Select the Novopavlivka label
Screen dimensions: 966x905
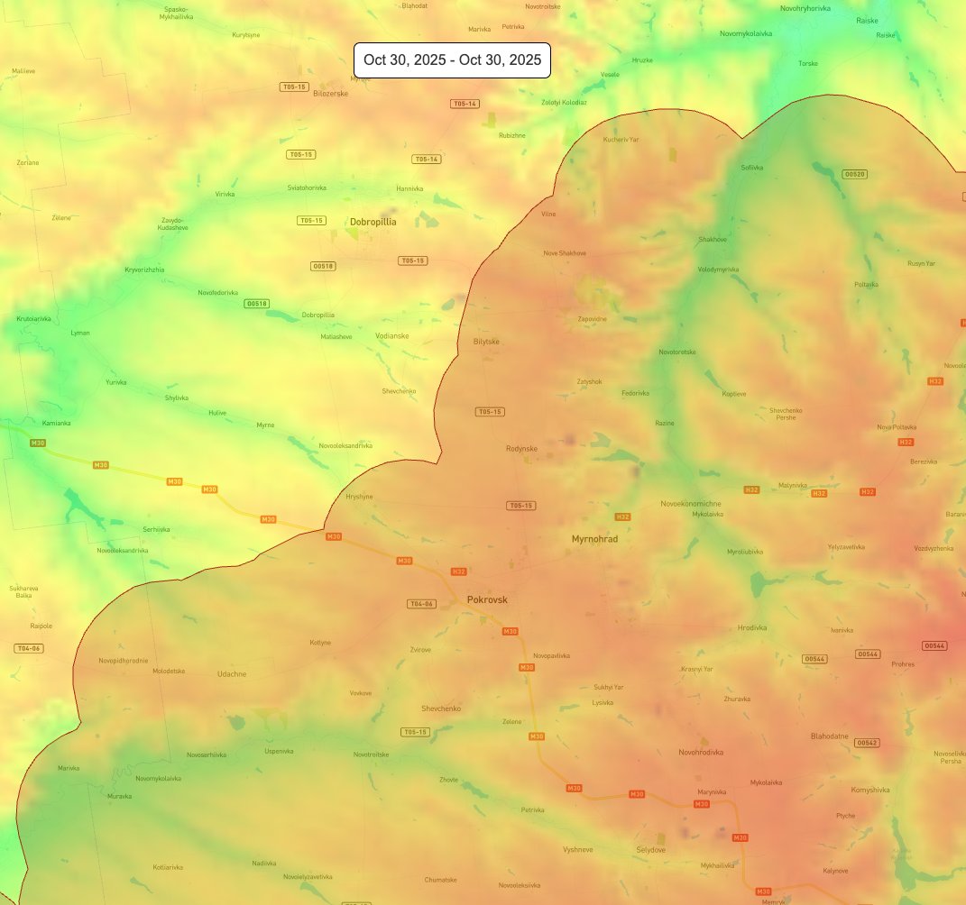[x=551, y=656]
